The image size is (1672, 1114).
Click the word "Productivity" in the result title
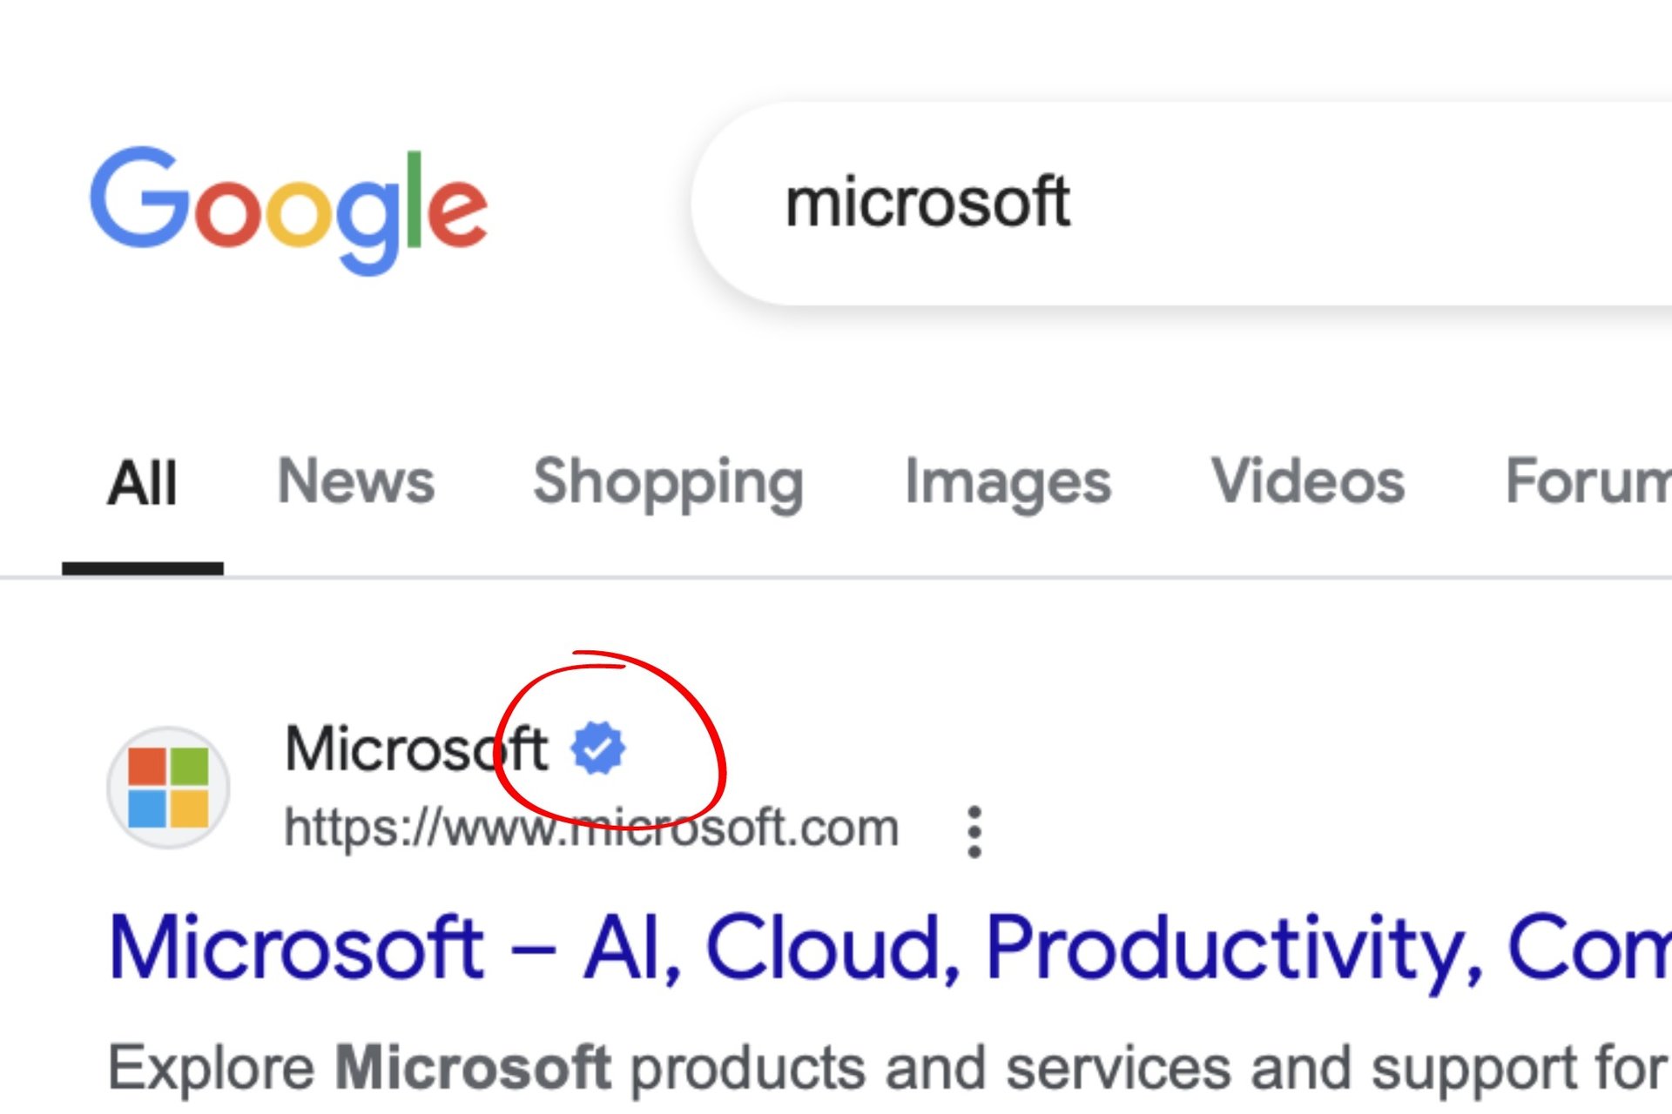tap(1234, 949)
